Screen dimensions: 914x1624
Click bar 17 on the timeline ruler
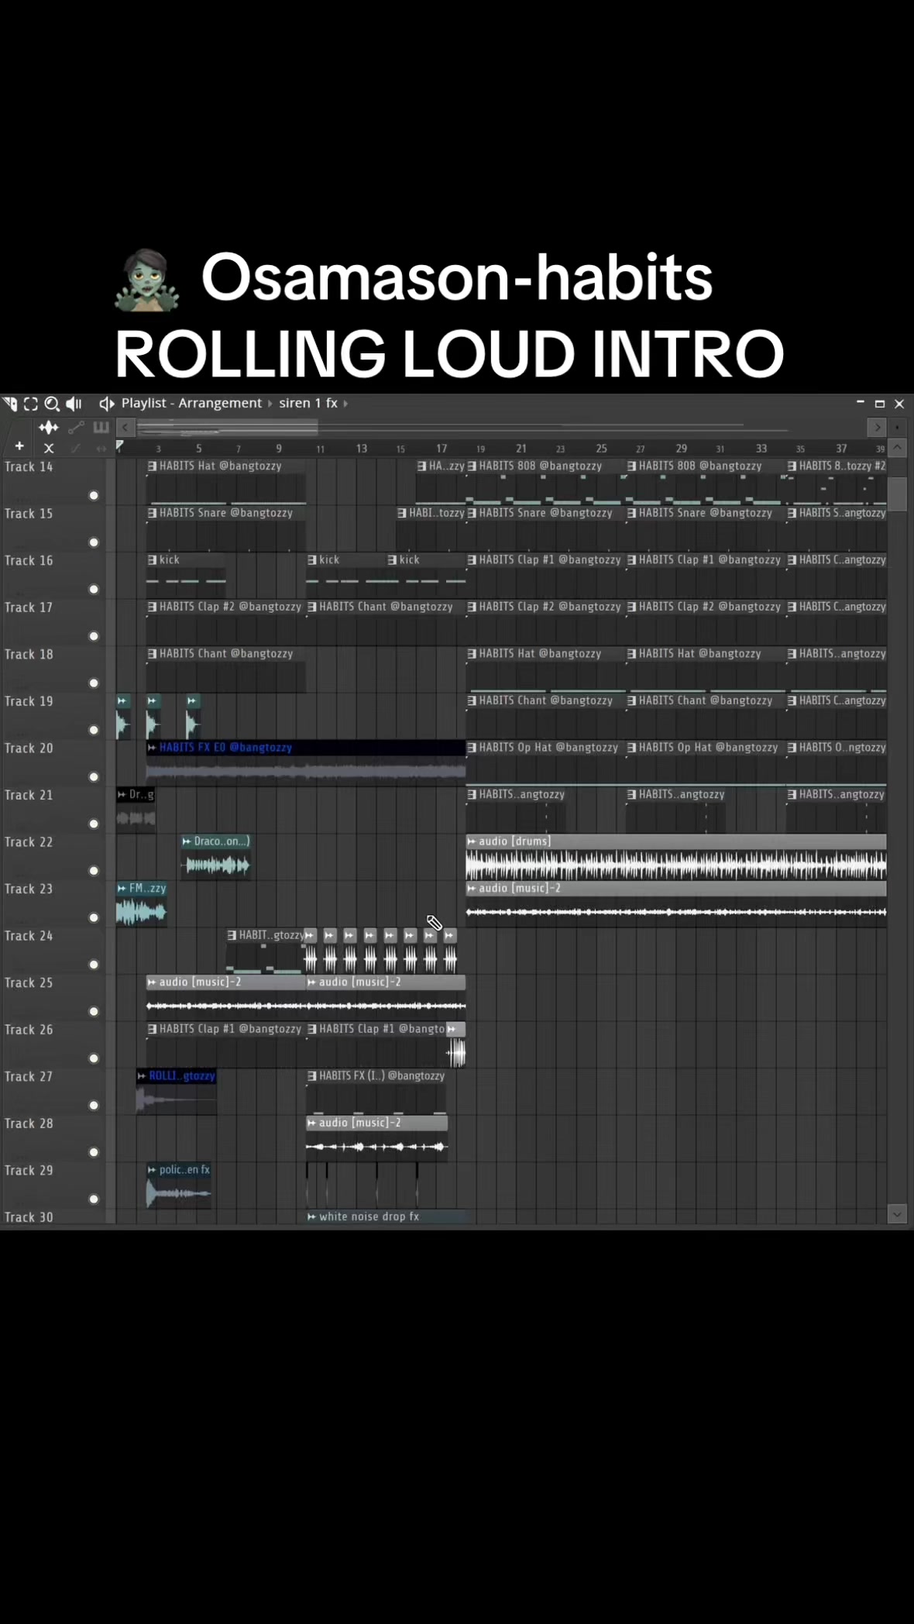tap(442, 449)
